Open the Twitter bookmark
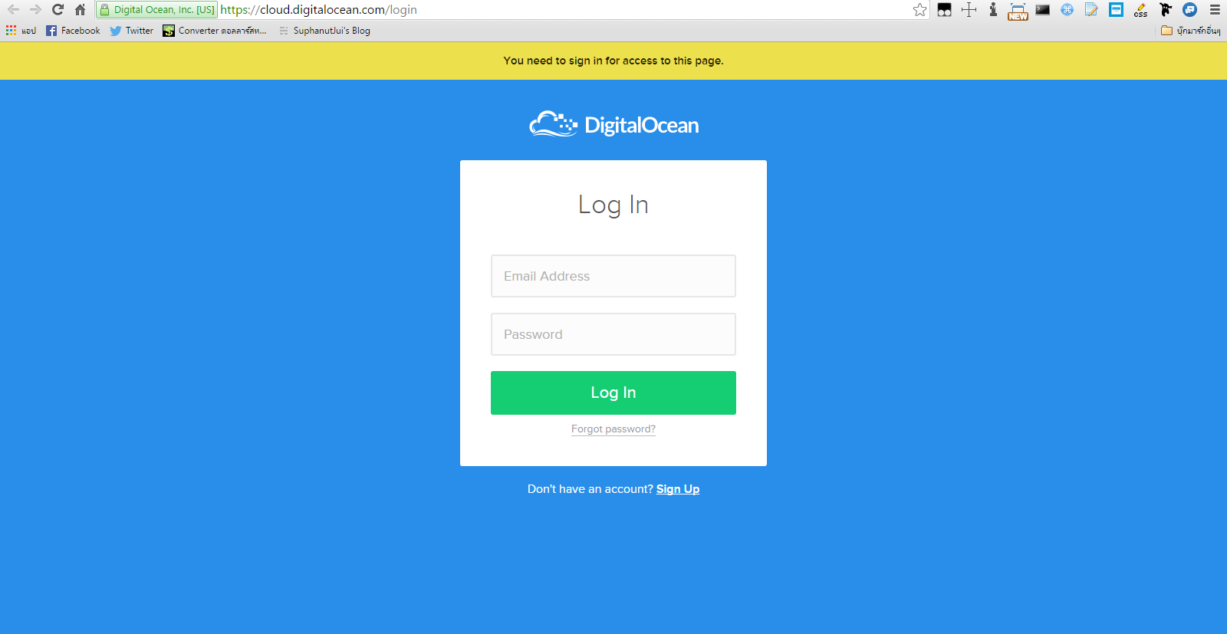This screenshot has width=1227, height=634. pyautogui.click(x=132, y=31)
